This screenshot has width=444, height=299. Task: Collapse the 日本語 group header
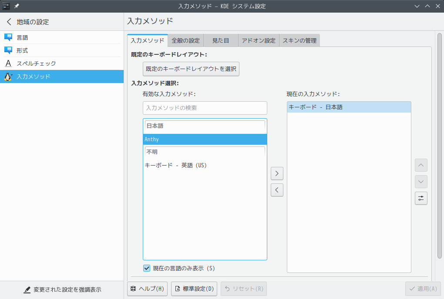(x=205, y=126)
